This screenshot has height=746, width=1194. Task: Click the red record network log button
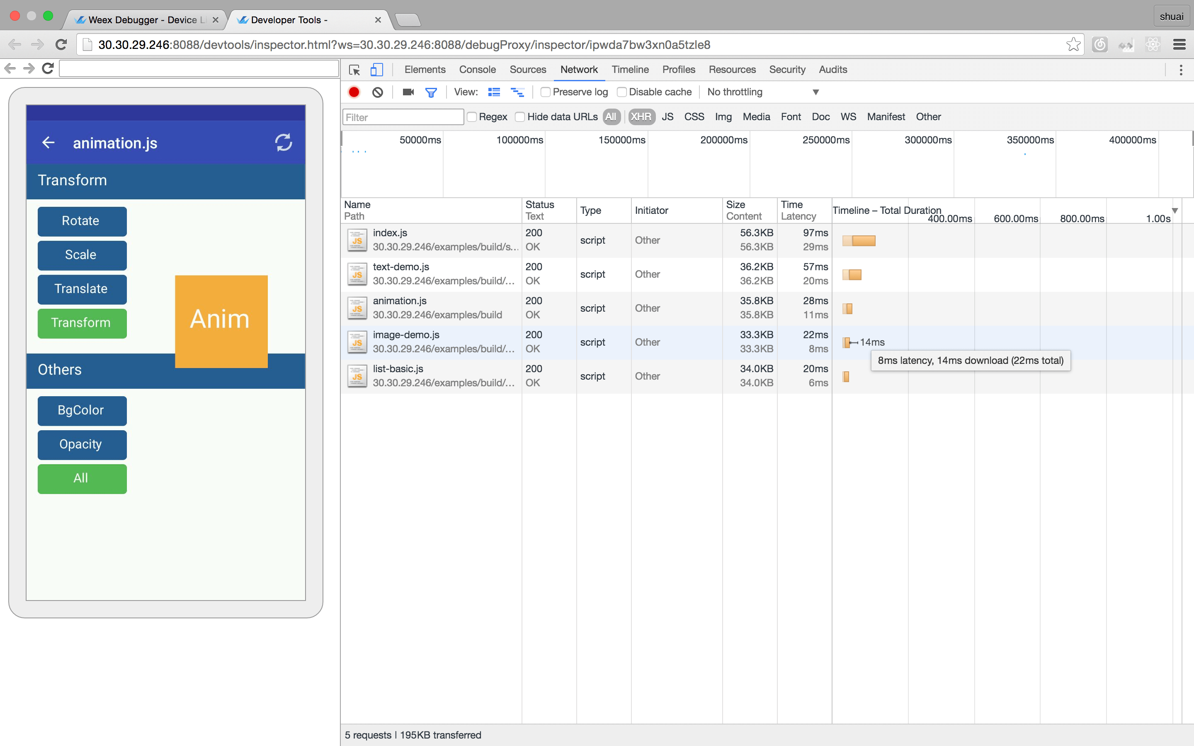pos(354,92)
